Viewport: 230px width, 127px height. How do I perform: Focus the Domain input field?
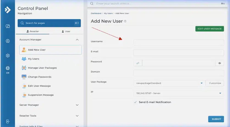(x=179, y=73)
